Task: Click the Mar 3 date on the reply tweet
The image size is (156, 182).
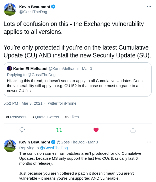Action: [x=93, y=142]
